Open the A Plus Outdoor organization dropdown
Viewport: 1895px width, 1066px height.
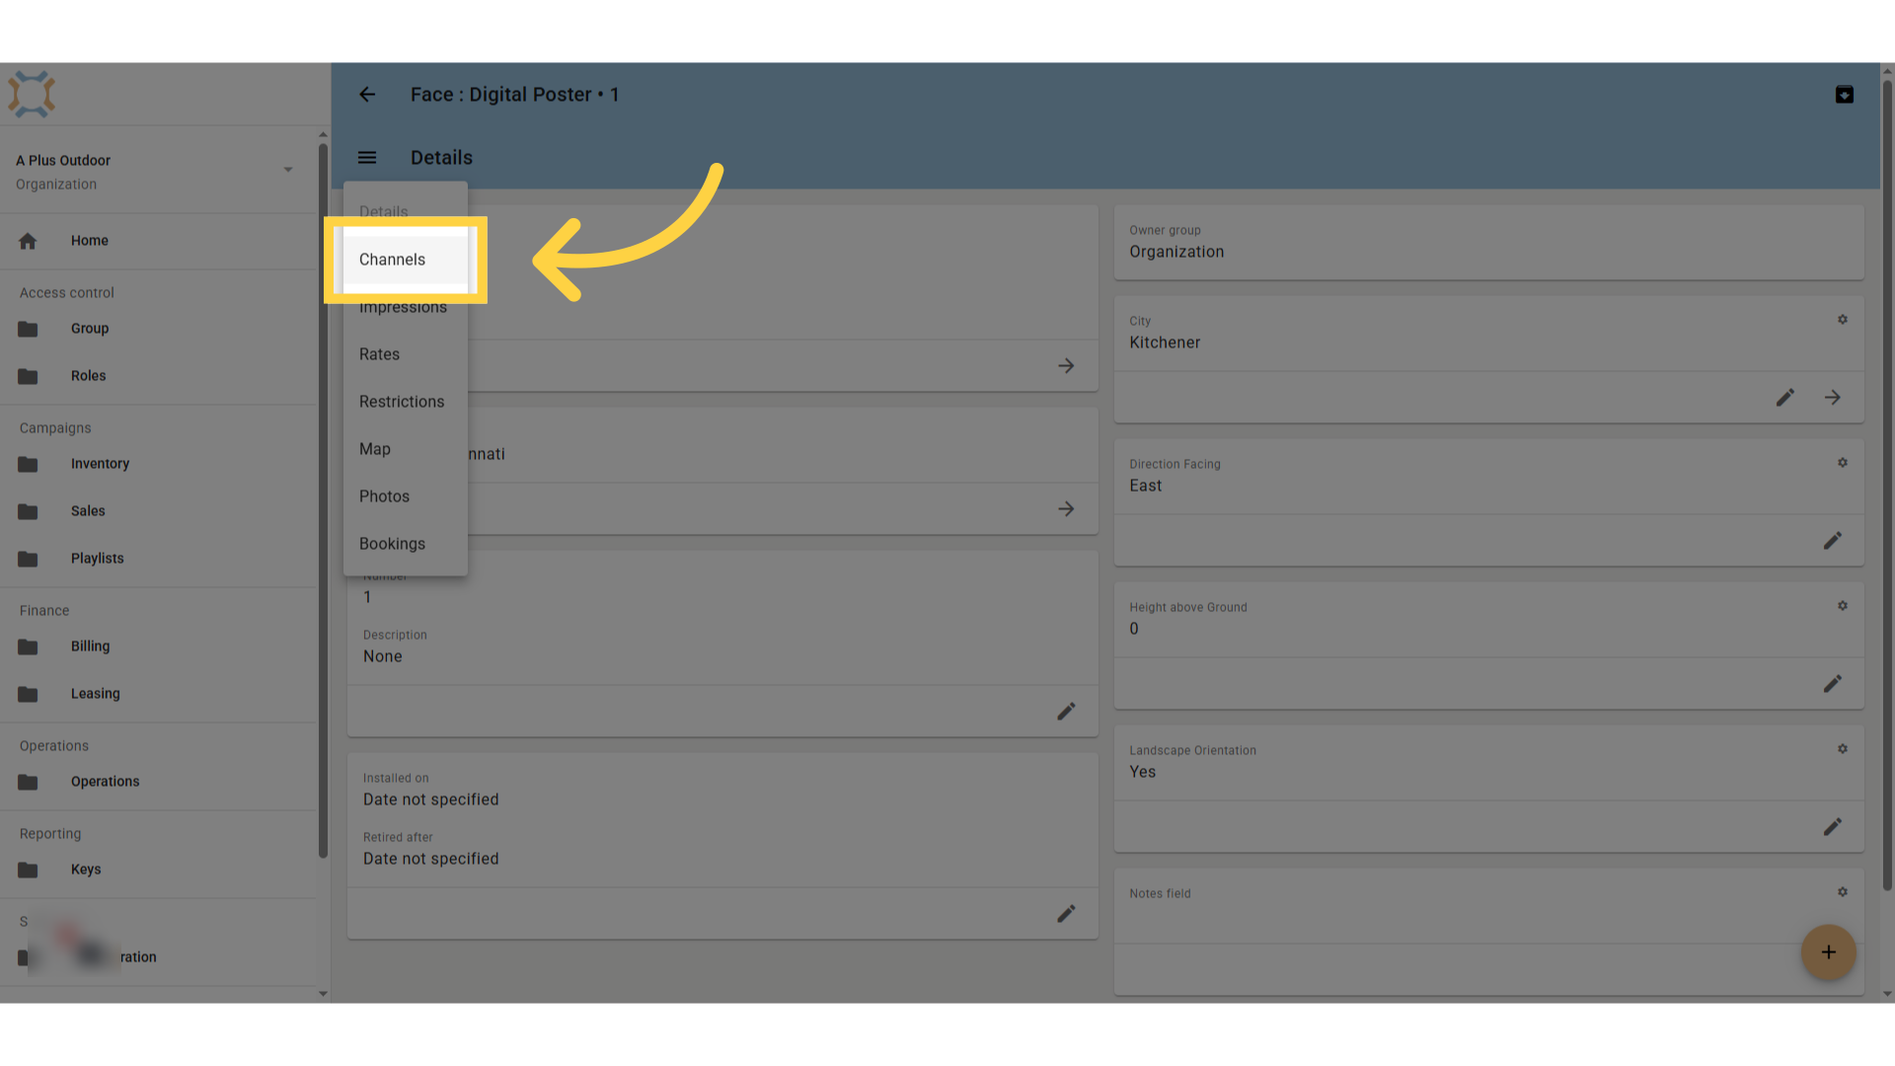click(x=158, y=172)
